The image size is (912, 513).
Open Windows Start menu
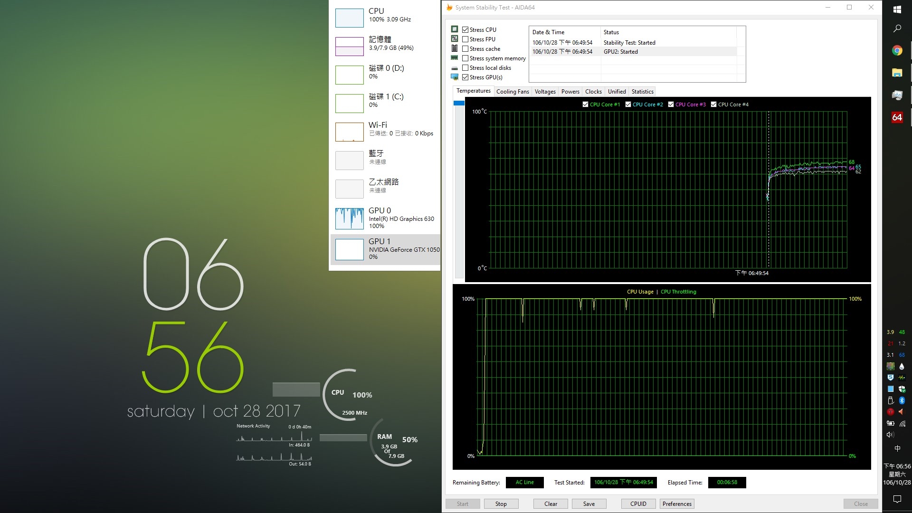[897, 9]
